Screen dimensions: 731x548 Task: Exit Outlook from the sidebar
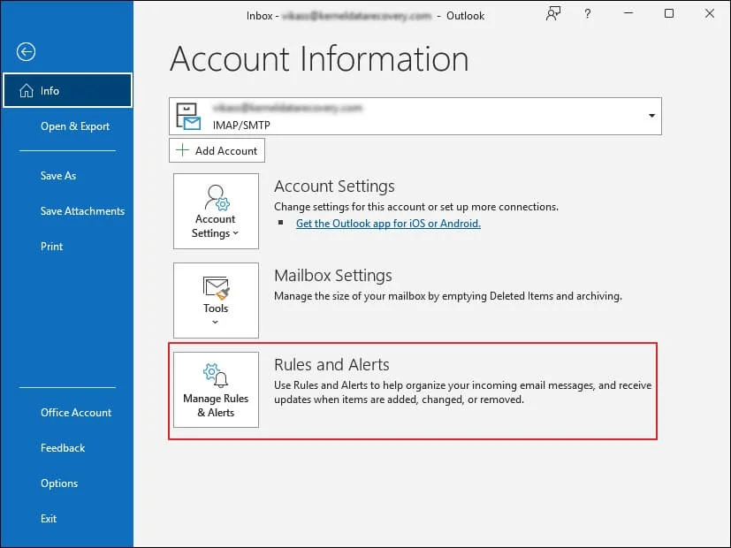[49, 519]
